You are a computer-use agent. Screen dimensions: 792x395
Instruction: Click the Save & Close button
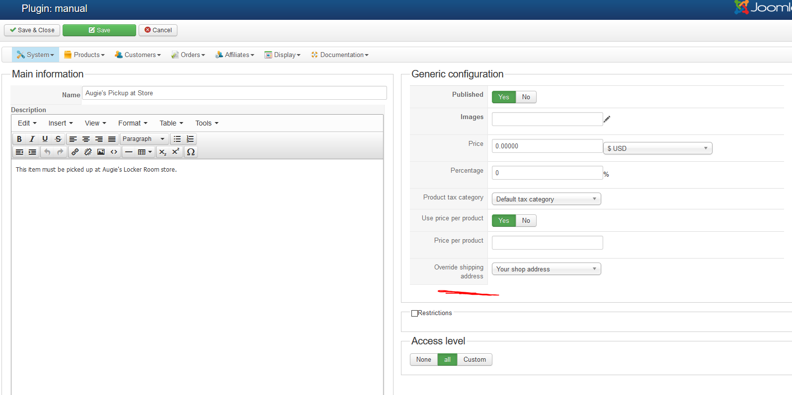tap(32, 30)
